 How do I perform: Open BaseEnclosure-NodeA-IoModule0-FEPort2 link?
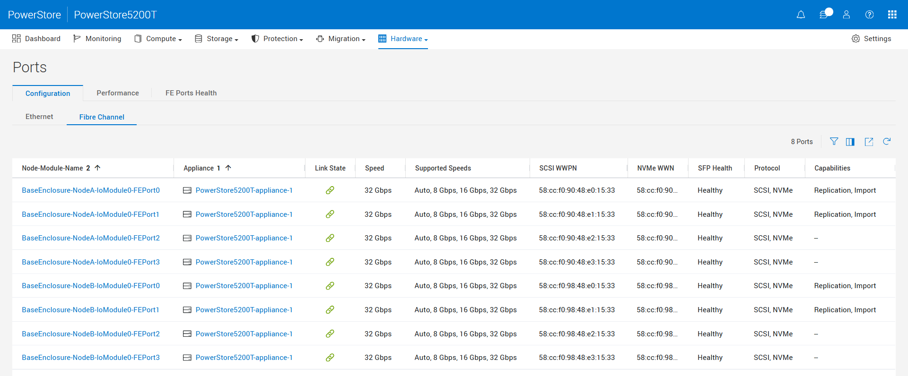(91, 238)
